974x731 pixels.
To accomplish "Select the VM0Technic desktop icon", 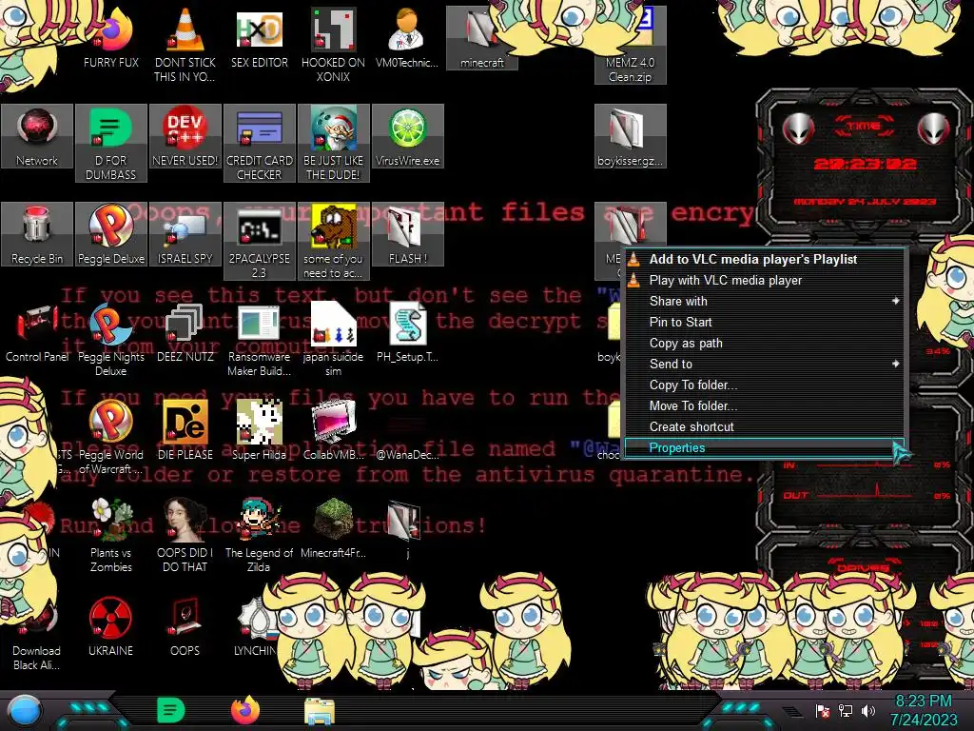I will coord(407,38).
